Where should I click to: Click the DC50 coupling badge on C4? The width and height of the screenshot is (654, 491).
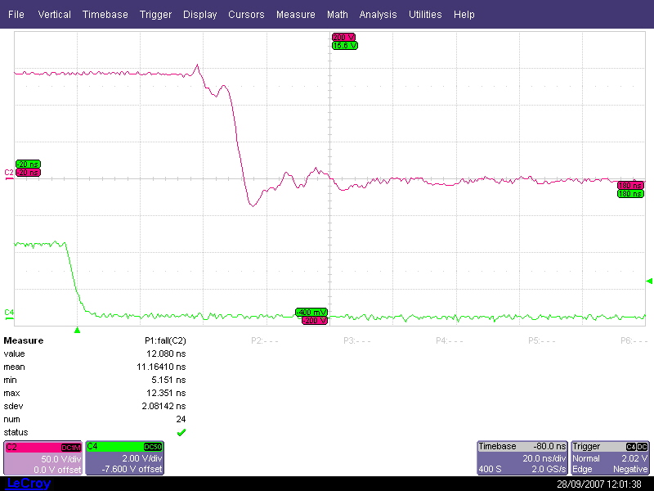tap(153, 447)
